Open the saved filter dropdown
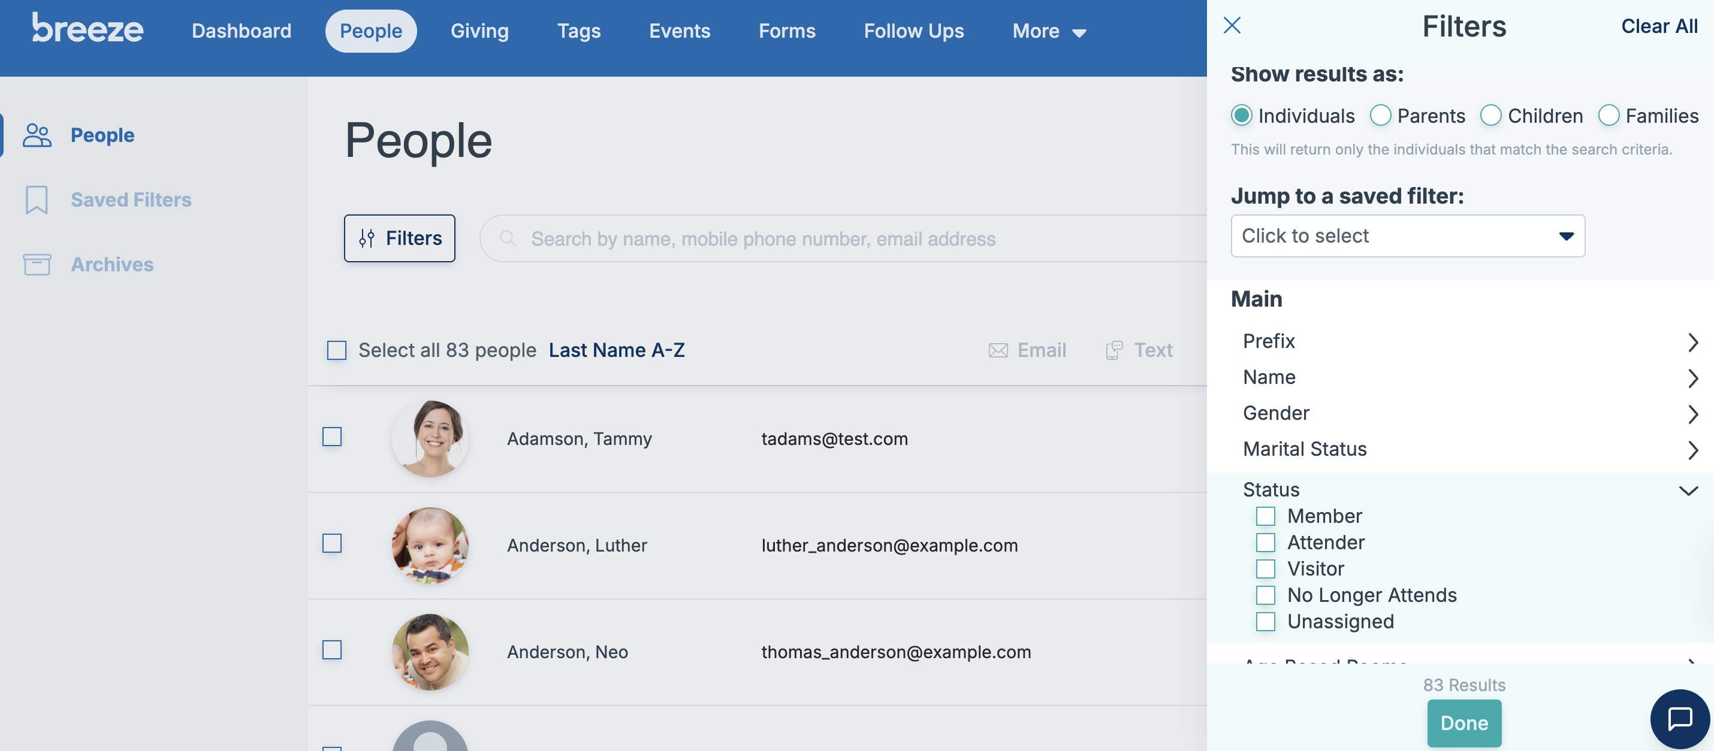The height and width of the screenshot is (751, 1714). coord(1407,235)
